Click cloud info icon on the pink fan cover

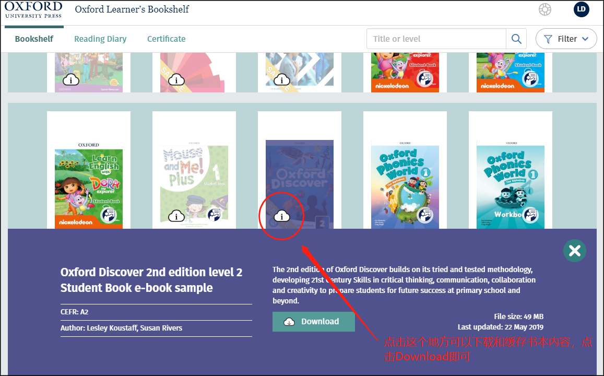click(x=176, y=80)
